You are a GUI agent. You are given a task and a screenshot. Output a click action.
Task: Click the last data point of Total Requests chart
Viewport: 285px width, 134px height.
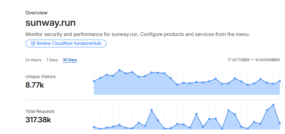(280, 124)
